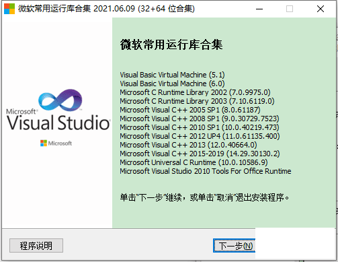Viewport: 338px width, 262px height.
Task: Click 'Microsoft Visual C++ 2015-2019' line
Action: pyautogui.click(x=200, y=154)
